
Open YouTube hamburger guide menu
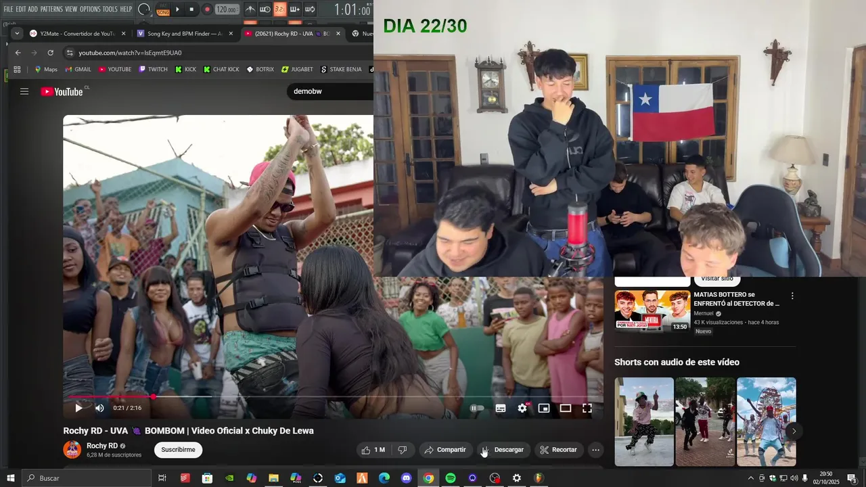pyautogui.click(x=24, y=91)
